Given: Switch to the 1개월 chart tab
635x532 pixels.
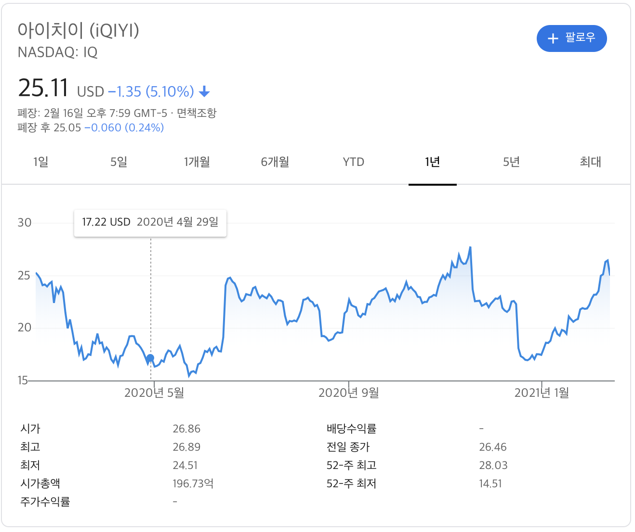Looking at the screenshot, I should coord(197,162).
